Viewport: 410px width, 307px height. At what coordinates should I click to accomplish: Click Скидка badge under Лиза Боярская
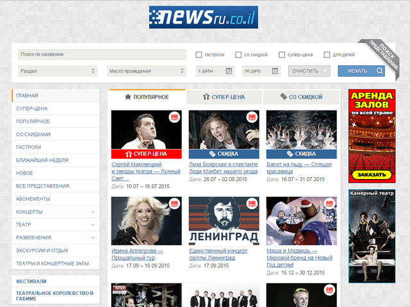pyautogui.click(x=224, y=154)
